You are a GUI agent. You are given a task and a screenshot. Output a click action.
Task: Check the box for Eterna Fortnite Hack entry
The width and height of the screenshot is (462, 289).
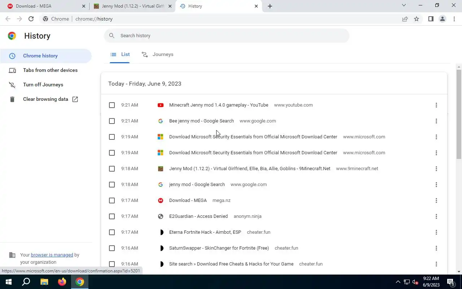(112, 232)
